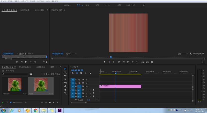Toggle timeline Snap magnet icon

[x=77, y=73]
